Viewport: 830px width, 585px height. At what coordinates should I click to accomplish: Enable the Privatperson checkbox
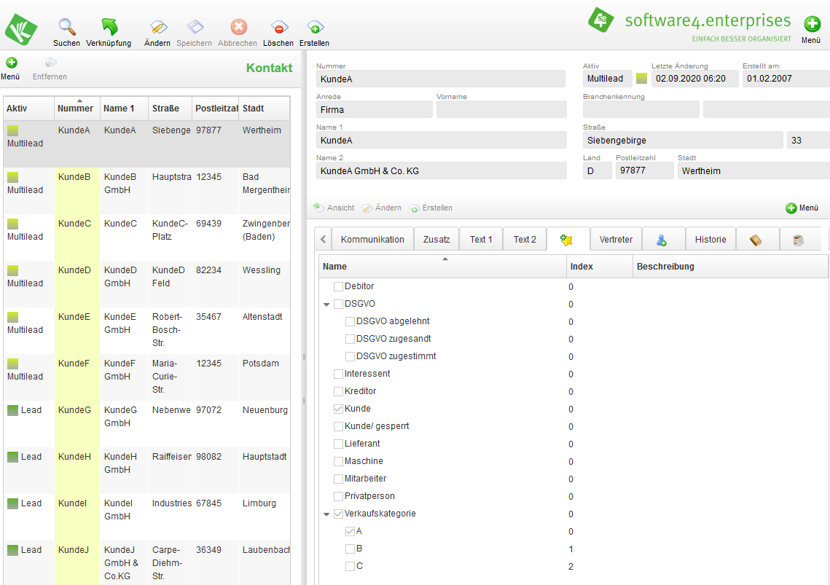click(x=338, y=496)
